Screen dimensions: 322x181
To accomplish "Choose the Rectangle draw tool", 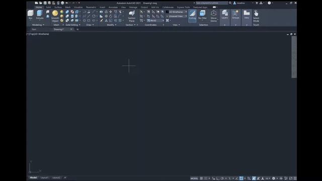I will [x=89, y=21].
